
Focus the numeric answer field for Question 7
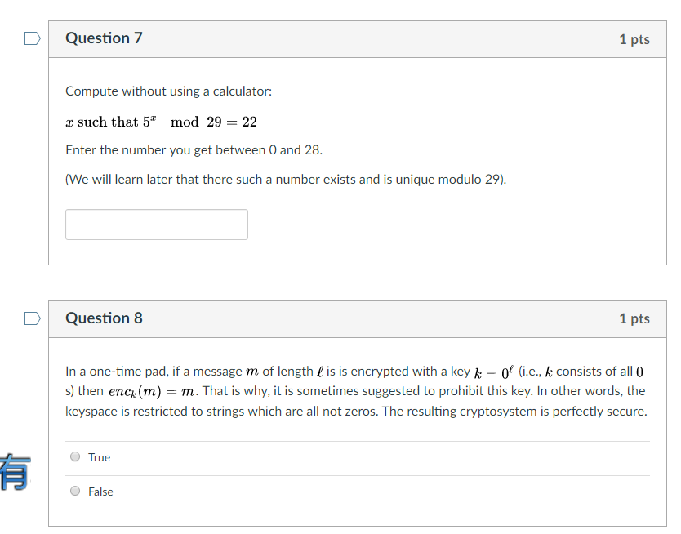[156, 224]
